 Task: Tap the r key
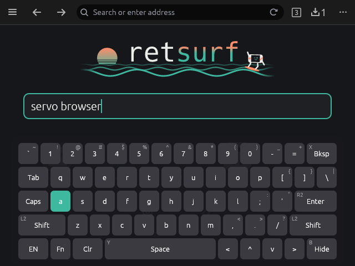point(127,177)
